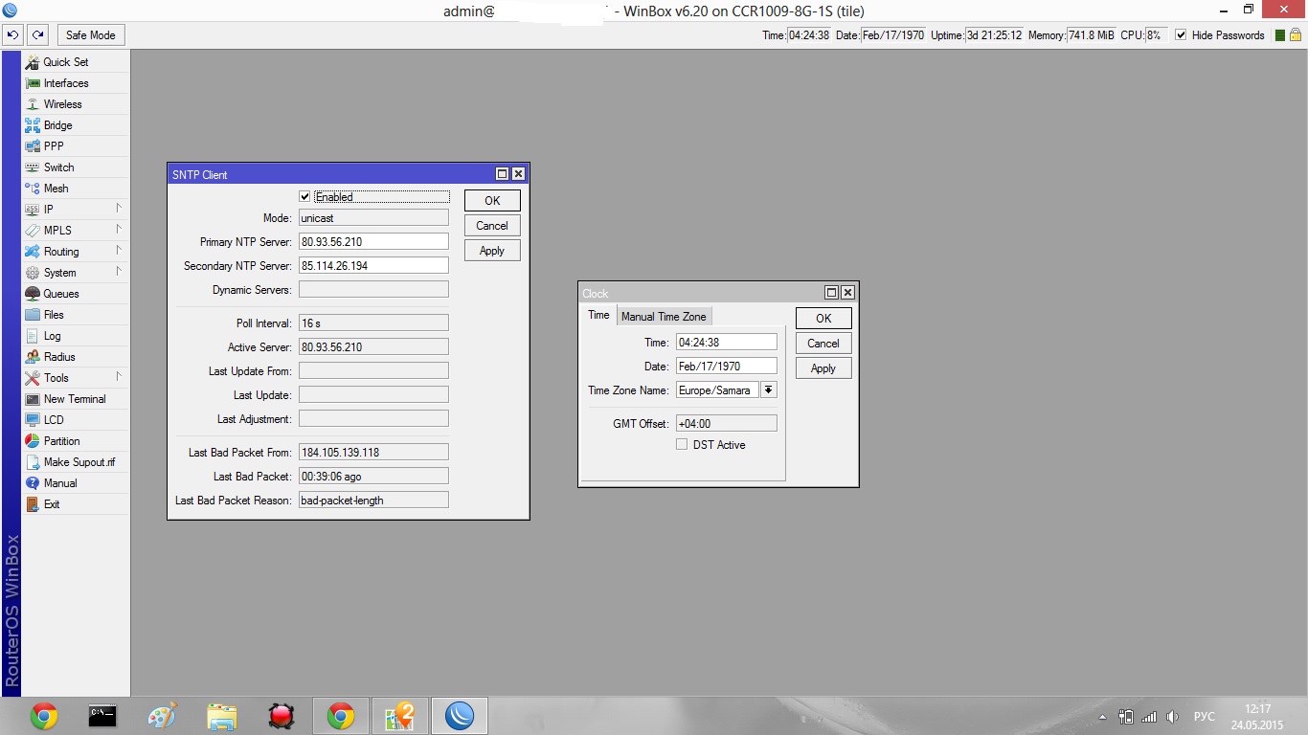Select the Time tab in Clock

tap(598, 316)
